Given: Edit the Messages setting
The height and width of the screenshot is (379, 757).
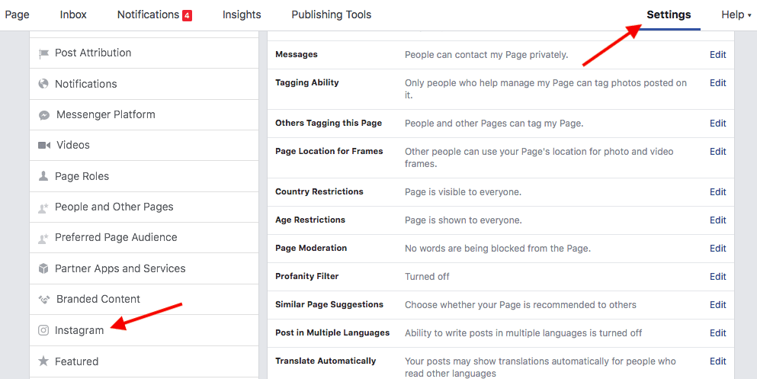Looking at the screenshot, I should pyautogui.click(x=717, y=55).
